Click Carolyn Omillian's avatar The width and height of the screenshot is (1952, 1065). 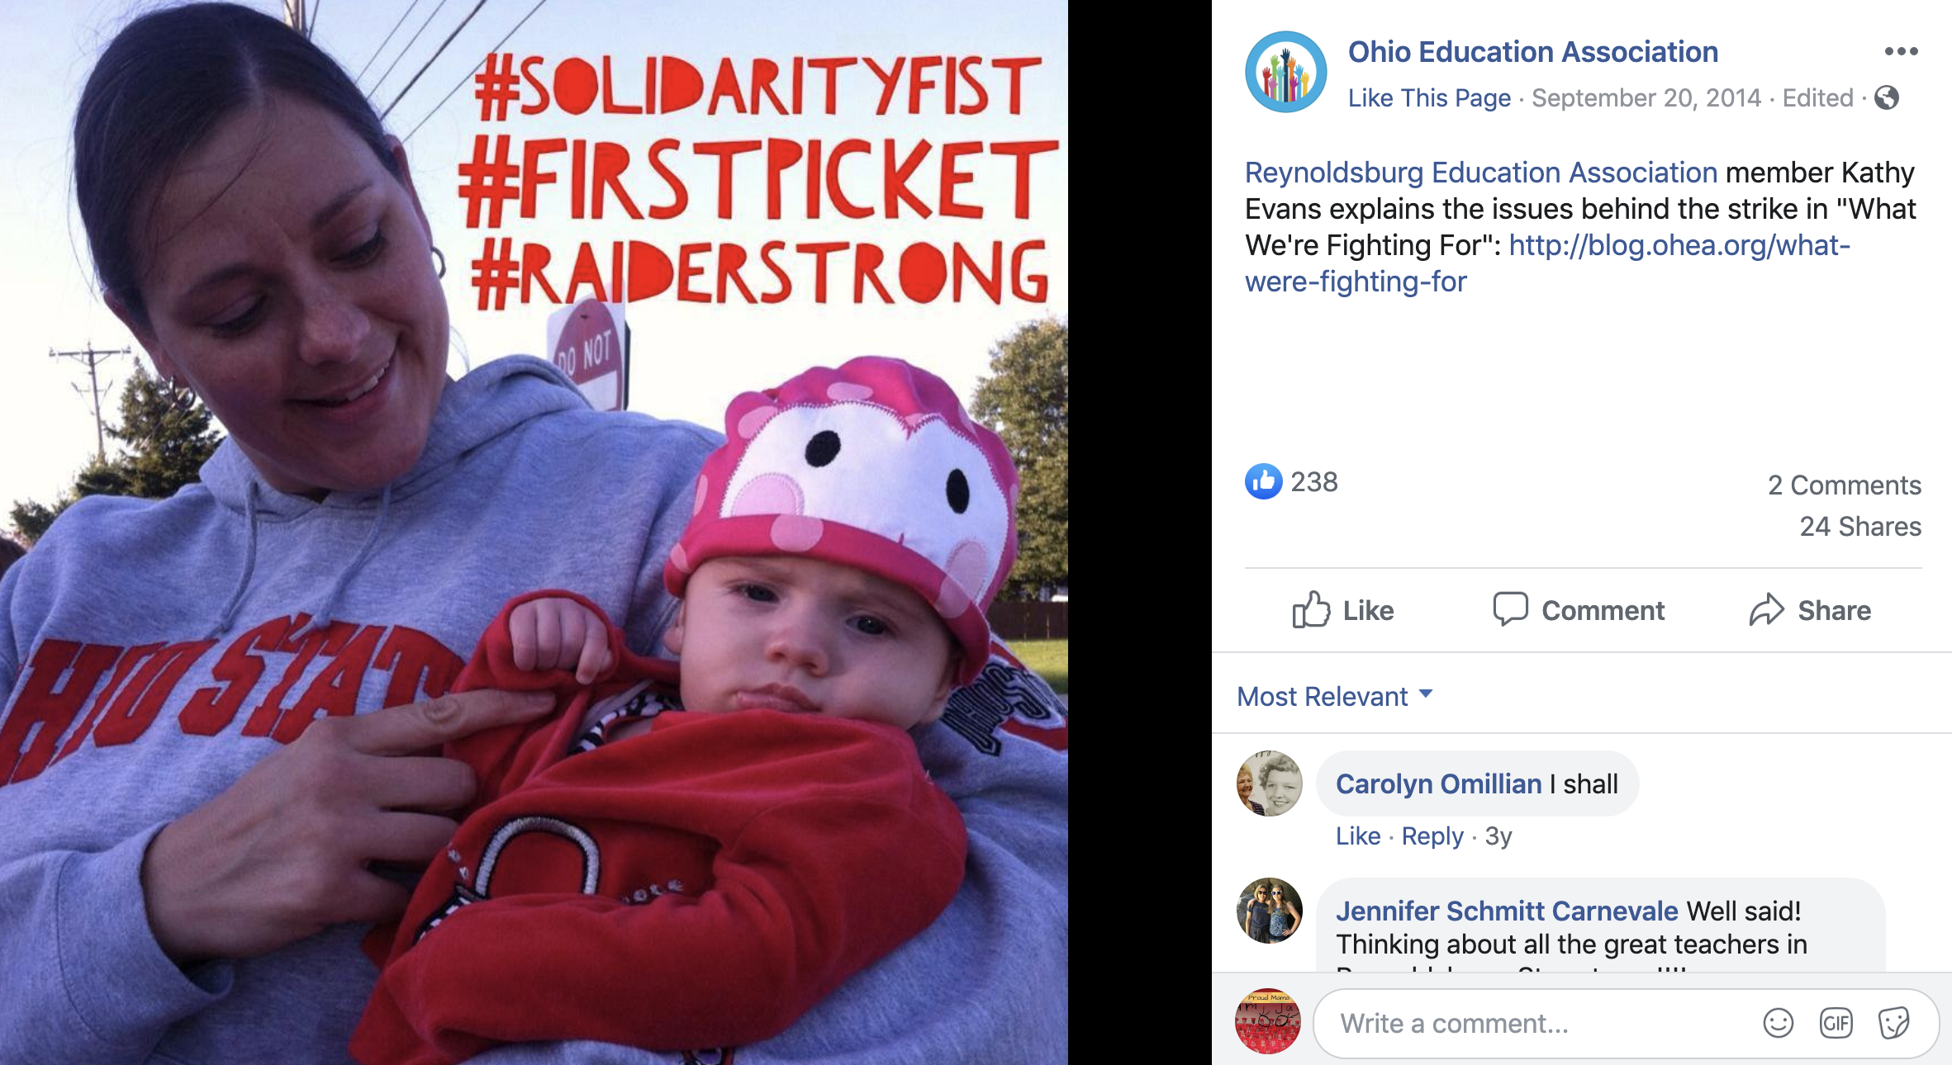(1269, 783)
